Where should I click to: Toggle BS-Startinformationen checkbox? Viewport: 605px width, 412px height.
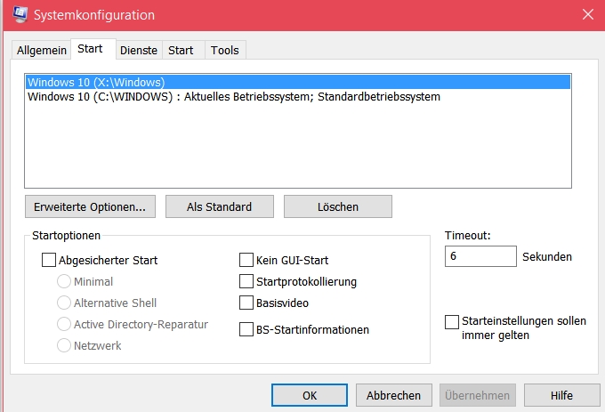coord(246,329)
